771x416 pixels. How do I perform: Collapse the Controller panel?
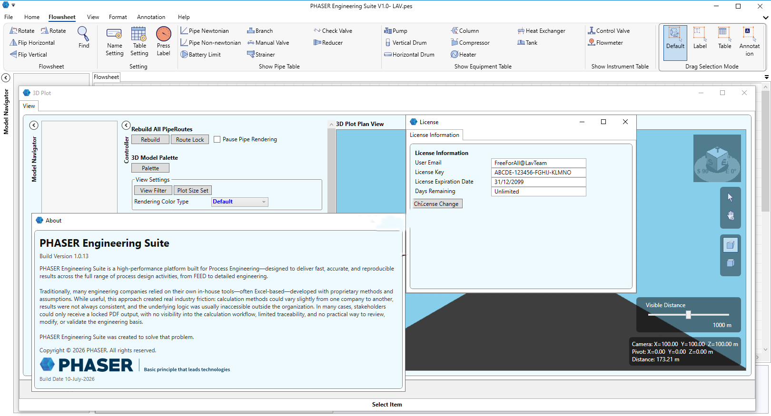tap(126, 125)
